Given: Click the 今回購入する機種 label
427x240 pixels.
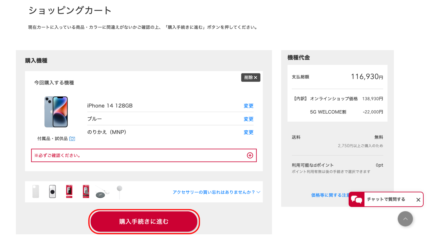Looking at the screenshot, I should tap(54, 83).
